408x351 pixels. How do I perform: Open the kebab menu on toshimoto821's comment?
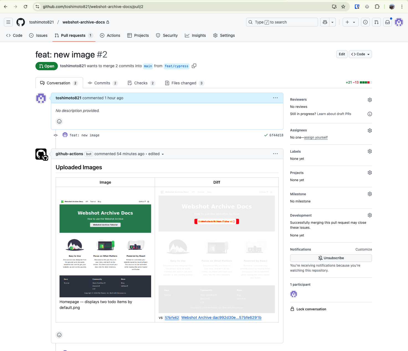coord(275,98)
